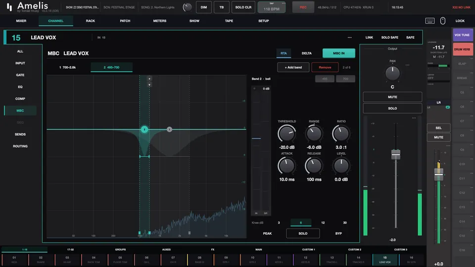Open the PAN section options dots
The height and width of the screenshot is (267, 475).
tap(407, 65)
